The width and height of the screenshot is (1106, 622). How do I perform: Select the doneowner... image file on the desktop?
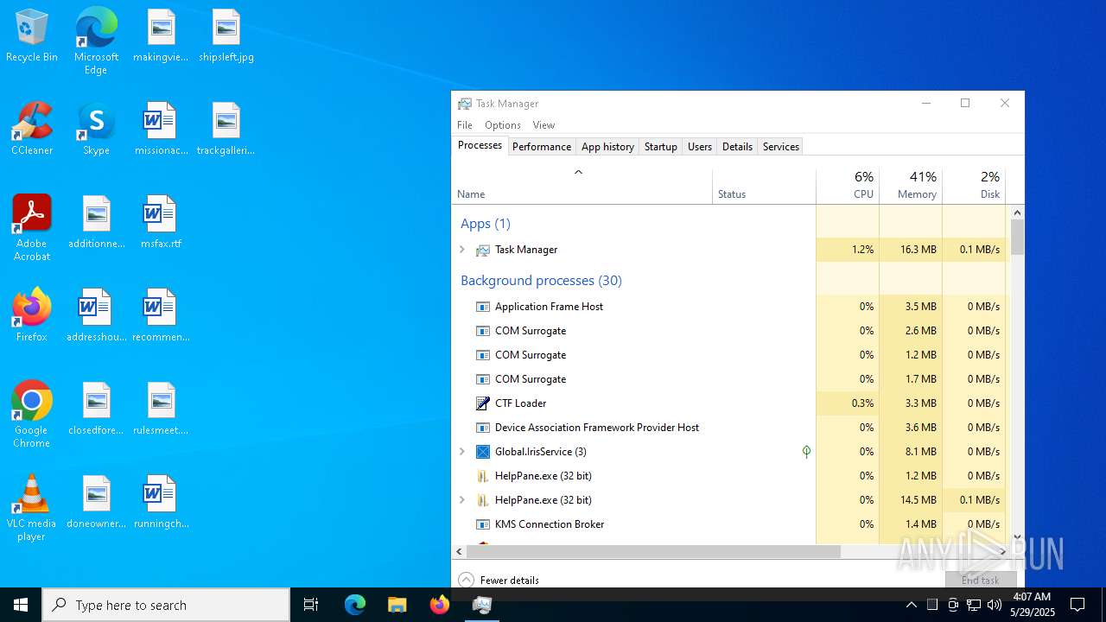(96, 503)
